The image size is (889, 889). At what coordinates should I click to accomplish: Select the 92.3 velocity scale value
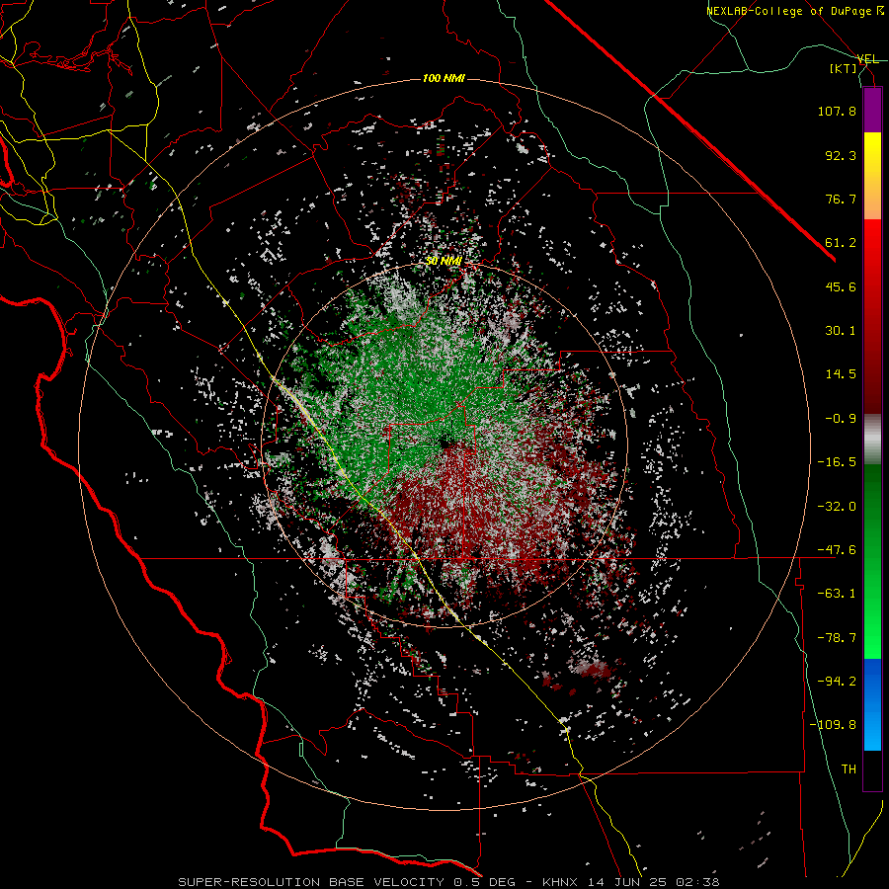(x=841, y=155)
